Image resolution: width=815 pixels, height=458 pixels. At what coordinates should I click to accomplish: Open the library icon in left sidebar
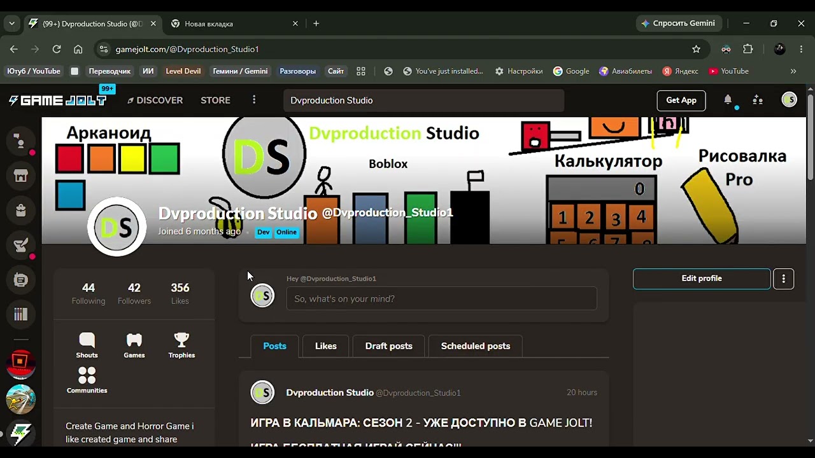21,314
